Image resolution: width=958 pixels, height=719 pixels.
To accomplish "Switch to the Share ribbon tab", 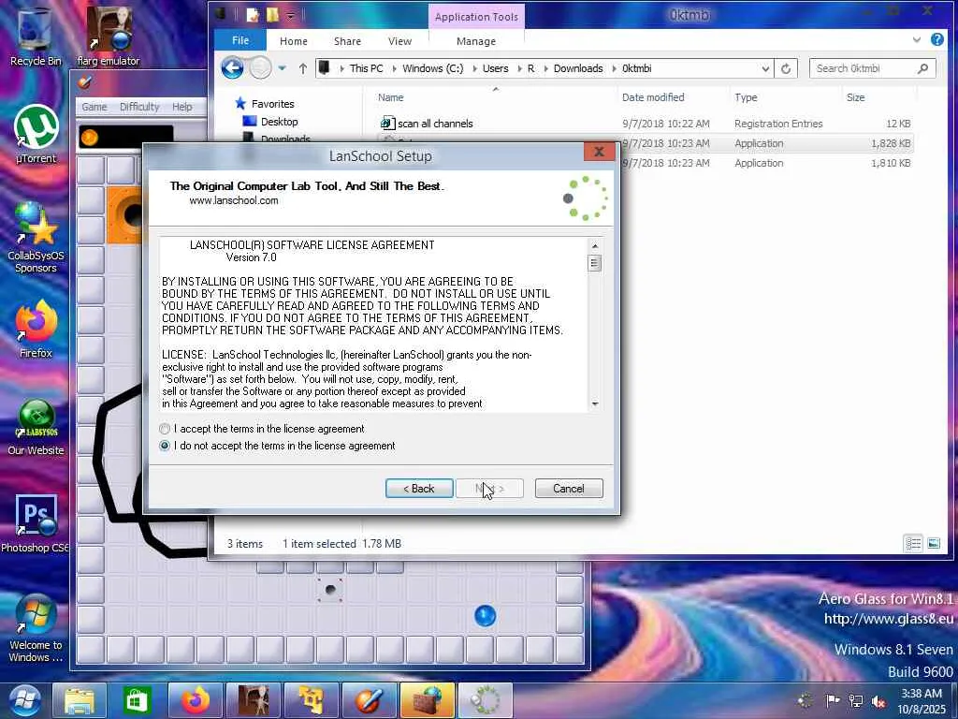I will coord(347,41).
